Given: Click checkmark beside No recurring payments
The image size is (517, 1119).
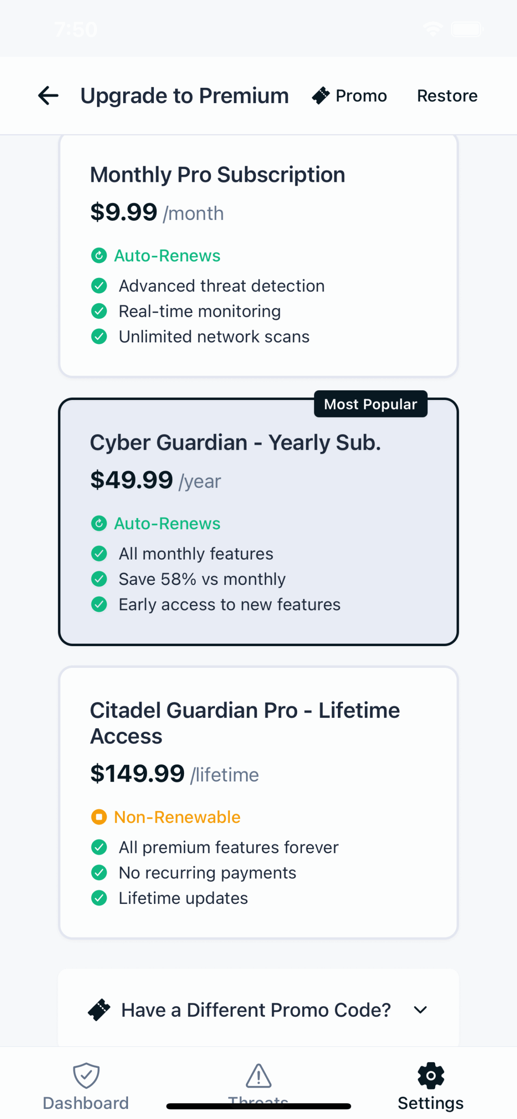Looking at the screenshot, I should coord(99,872).
